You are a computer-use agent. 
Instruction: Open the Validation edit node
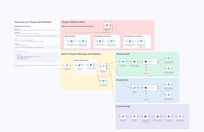coord(79,65)
